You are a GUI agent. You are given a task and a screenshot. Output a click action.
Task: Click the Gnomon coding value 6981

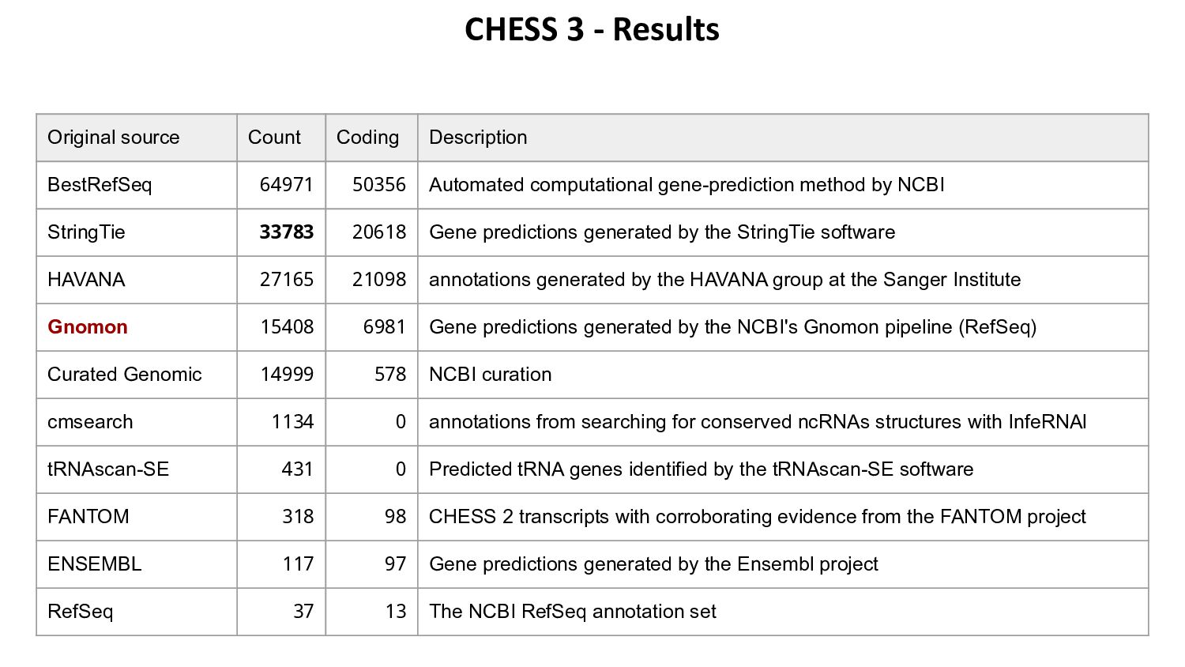pyautogui.click(x=384, y=327)
